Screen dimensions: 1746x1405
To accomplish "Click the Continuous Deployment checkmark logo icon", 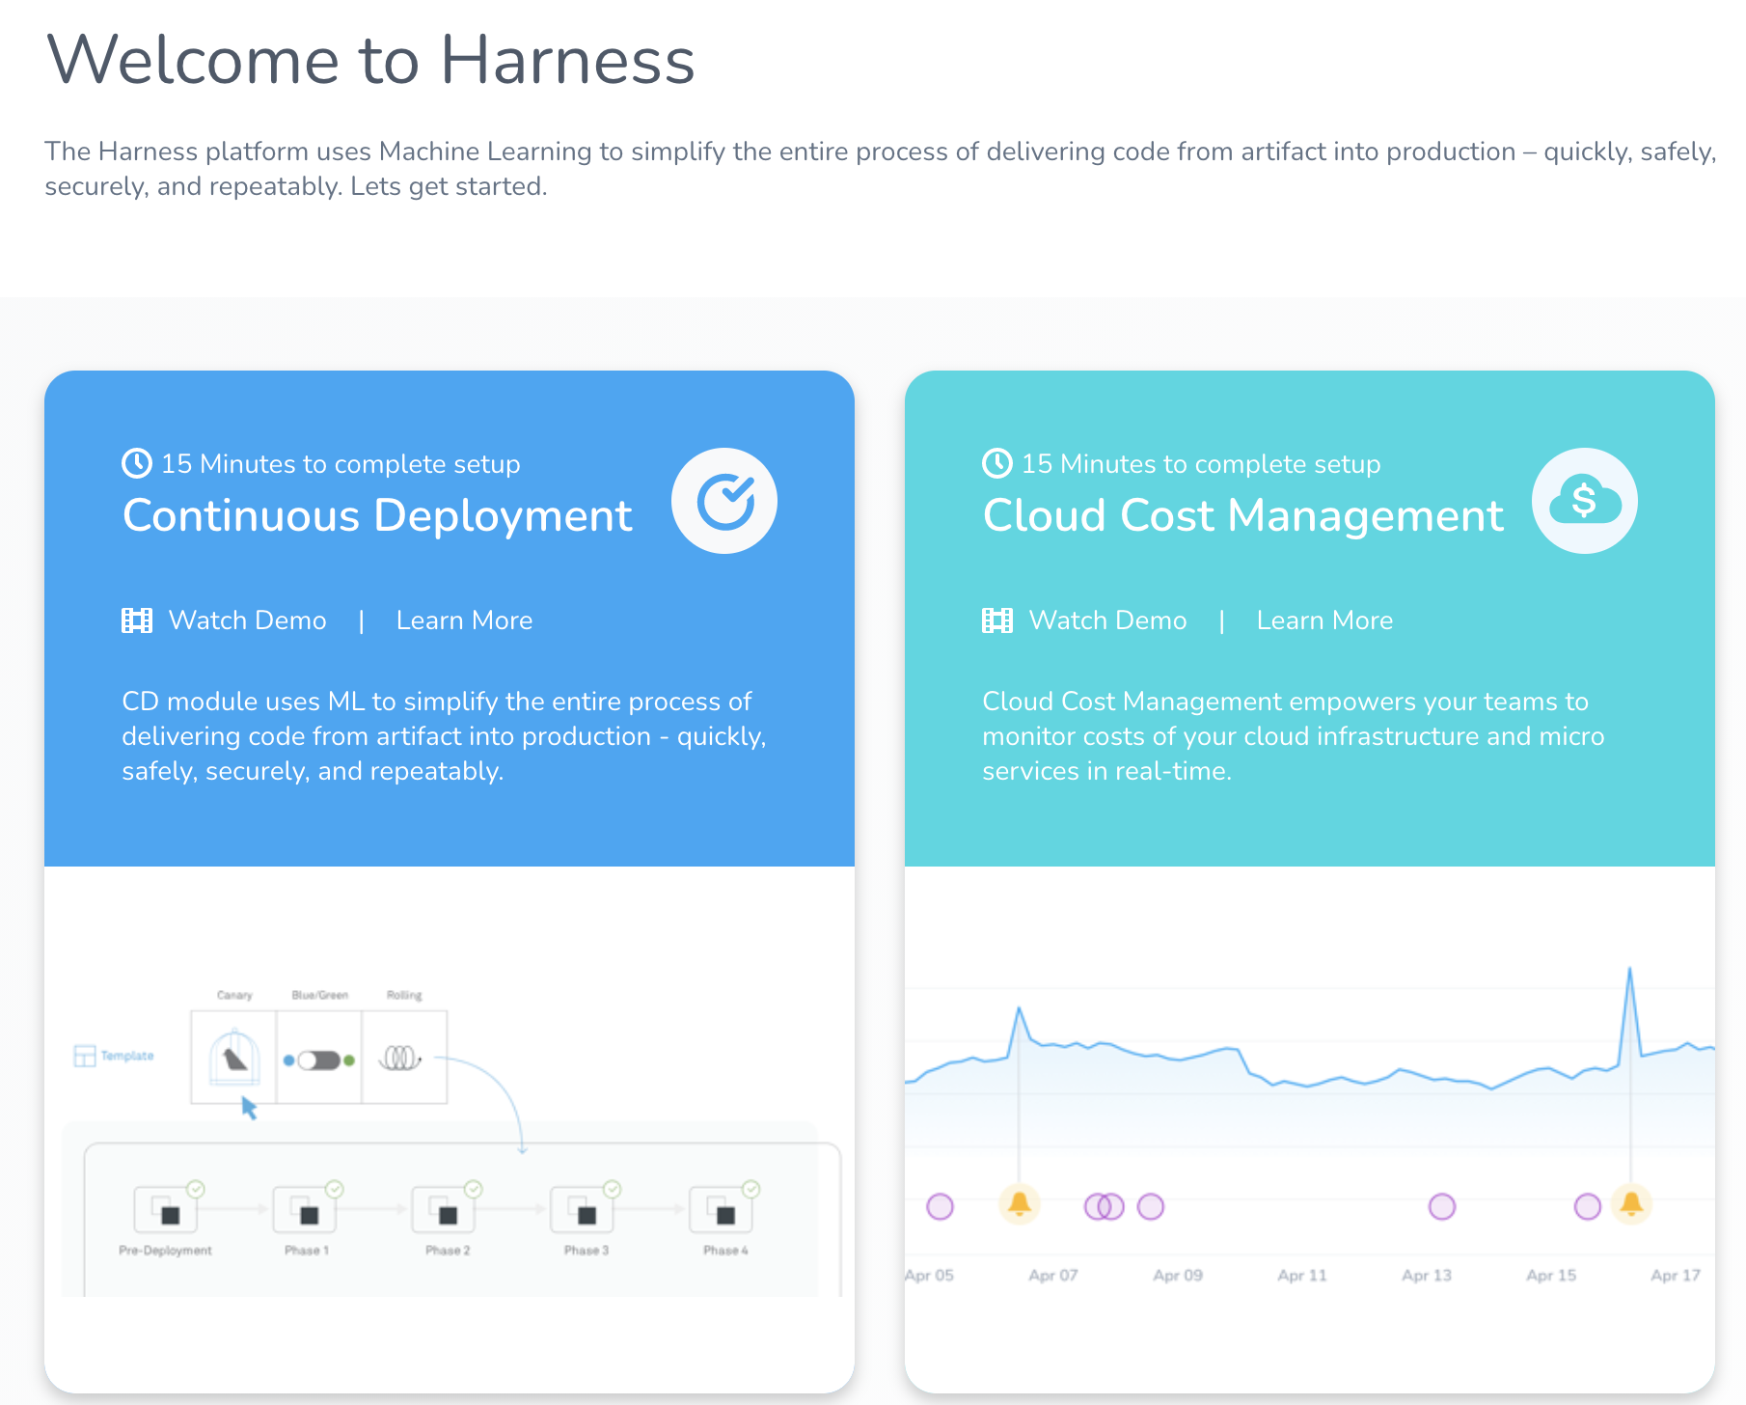I will click(724, 501).
